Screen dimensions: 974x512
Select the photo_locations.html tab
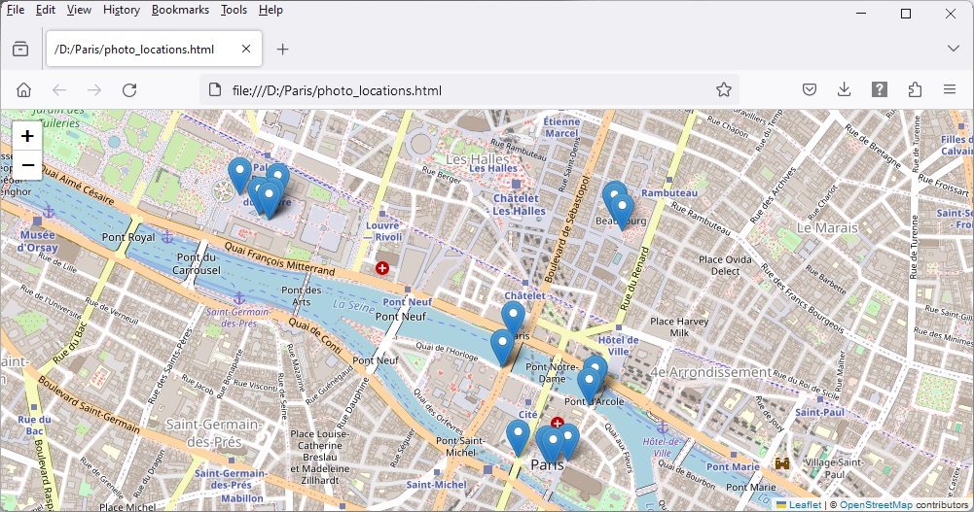pos(154,49)
